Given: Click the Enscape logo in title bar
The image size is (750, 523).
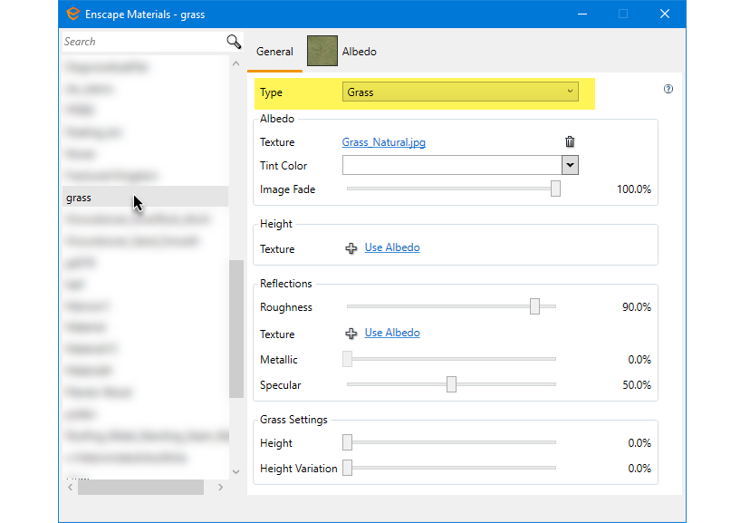Looking at the screenshot, I should pyautogui.click(x=72, y=15).
